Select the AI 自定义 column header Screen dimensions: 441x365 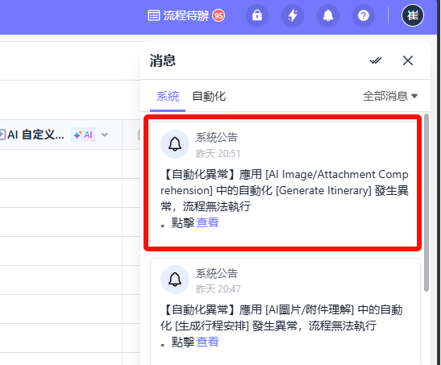pos(60,135)
